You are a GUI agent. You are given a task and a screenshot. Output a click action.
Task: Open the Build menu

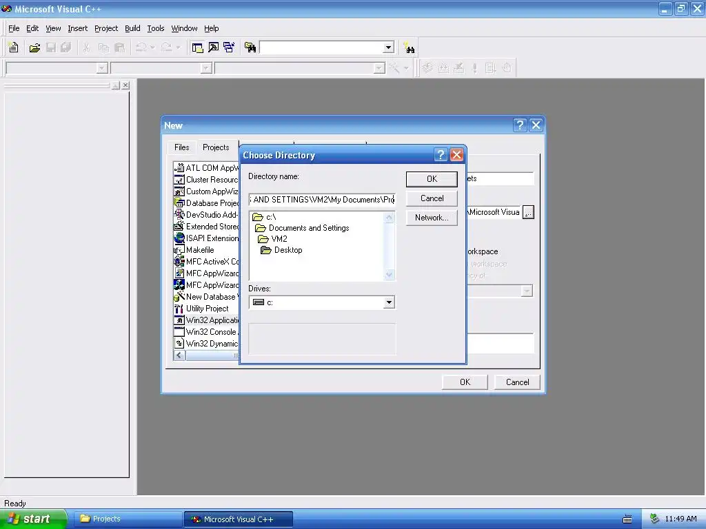132,28
